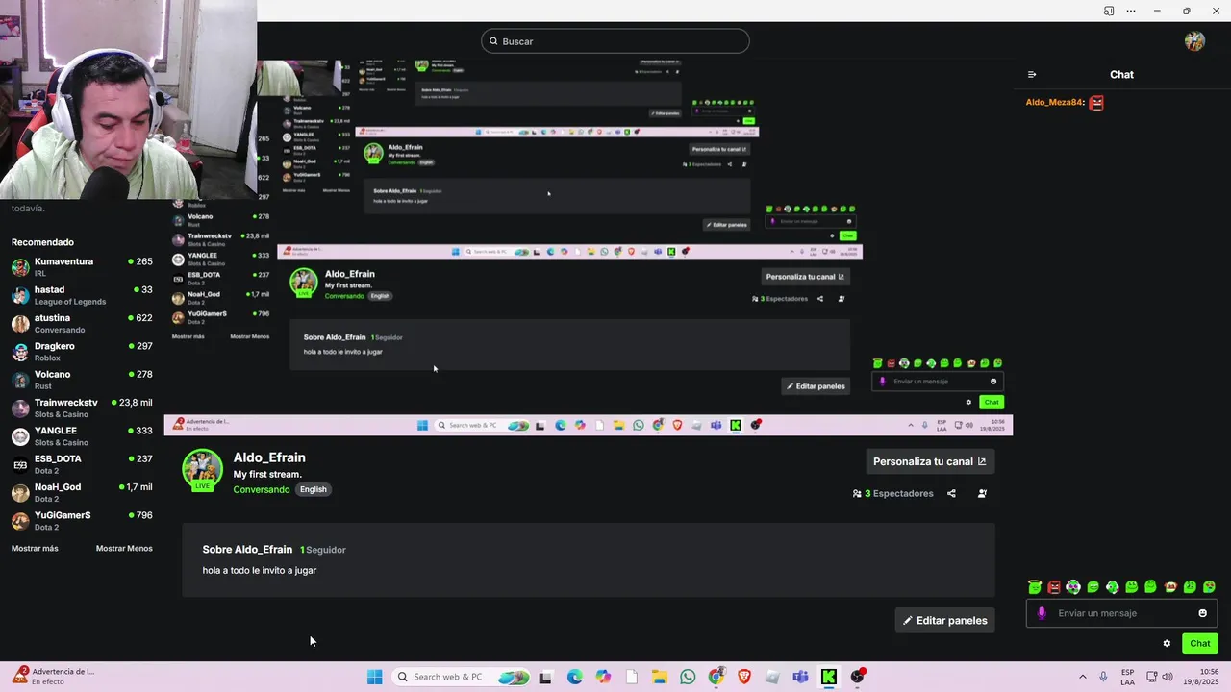Click the purple microphone icon in message box
Viewport: 1231px width, 692px height.
pos(1042,613)
